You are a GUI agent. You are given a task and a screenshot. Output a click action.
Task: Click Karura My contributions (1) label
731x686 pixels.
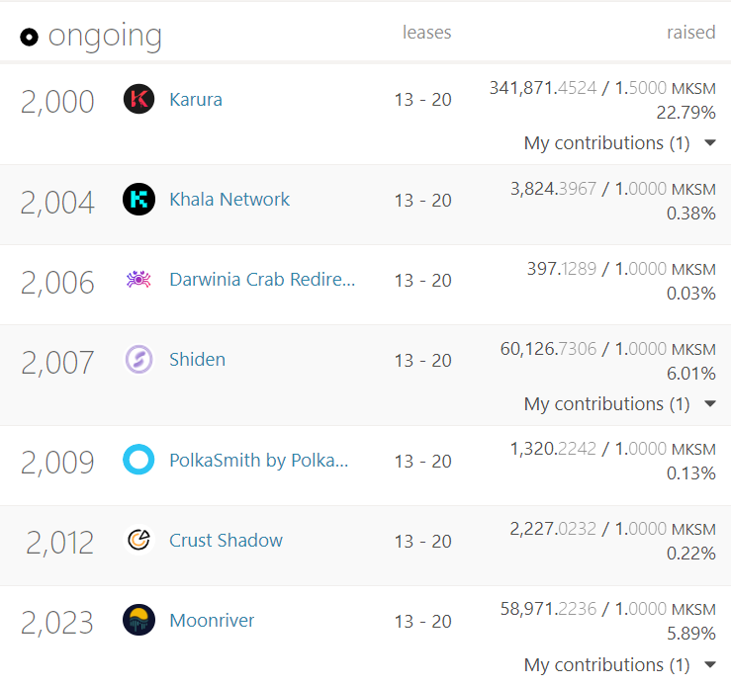point(607,143)
